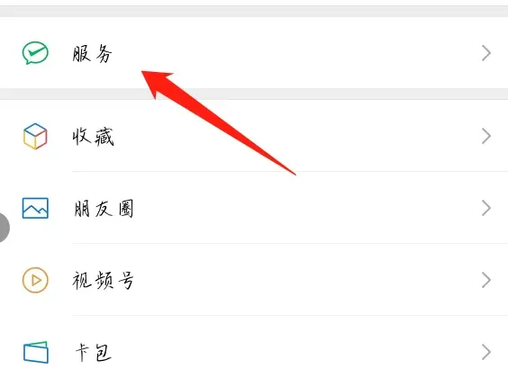This screenshot has width=508, height=378.
Task: Tap empty space in the 收藏 row
Action: click(373, 136)
